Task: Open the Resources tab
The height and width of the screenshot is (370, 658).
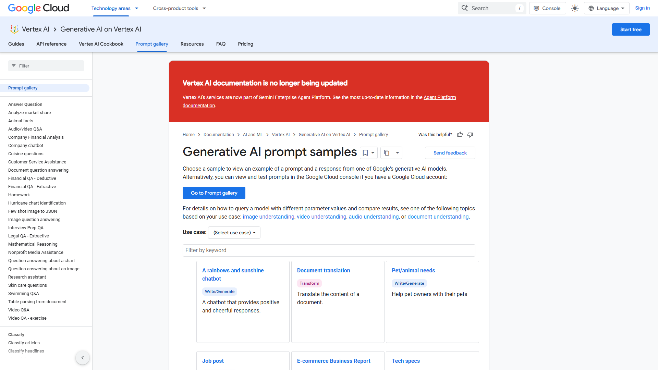Action: pyautogui.click(x=192, y=44)
